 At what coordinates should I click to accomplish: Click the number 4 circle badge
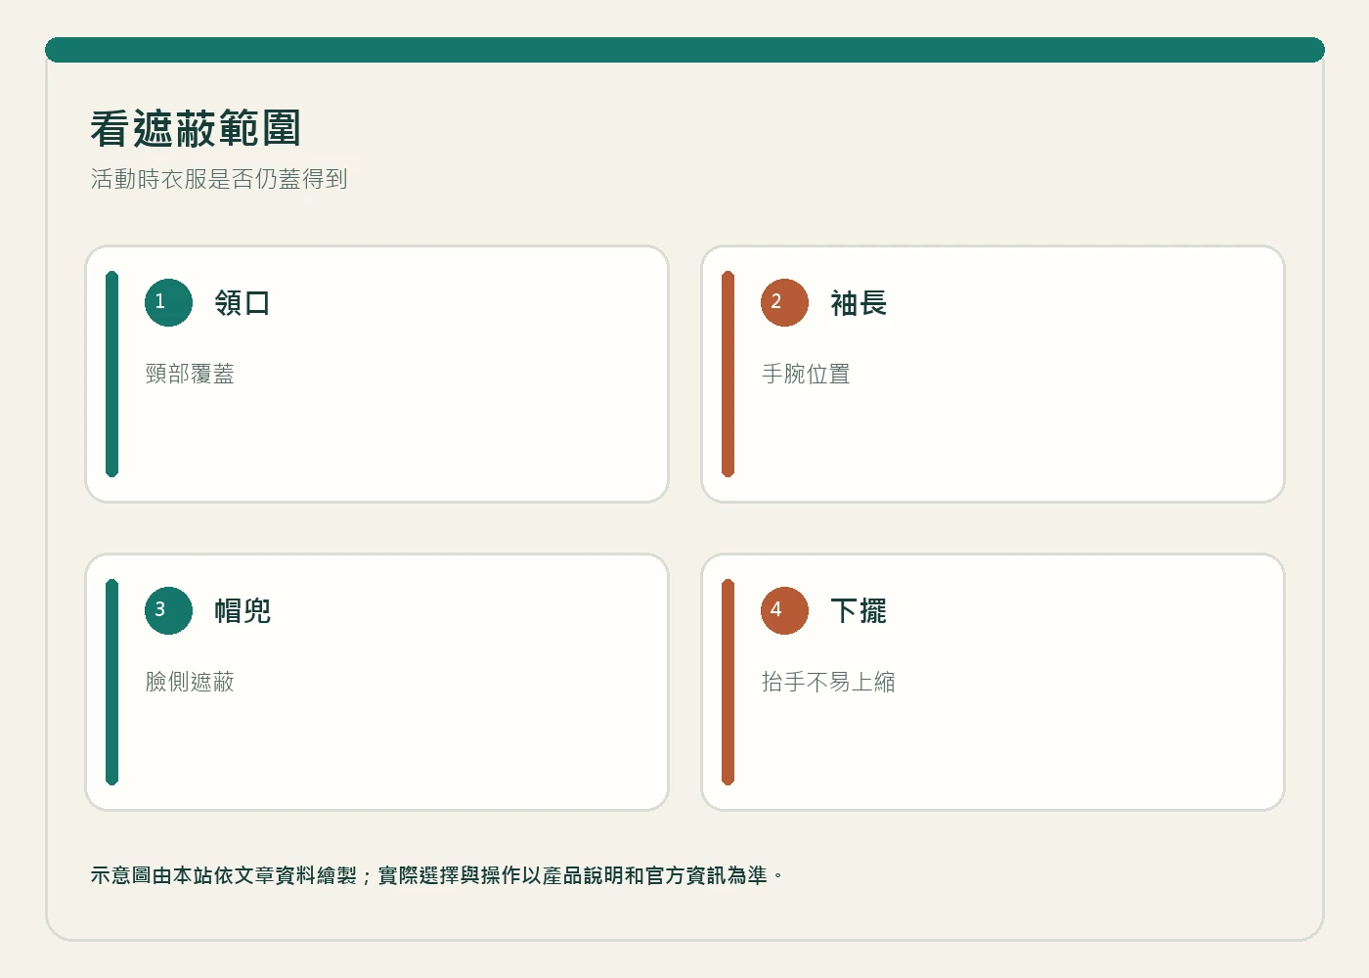pos(784,610)
